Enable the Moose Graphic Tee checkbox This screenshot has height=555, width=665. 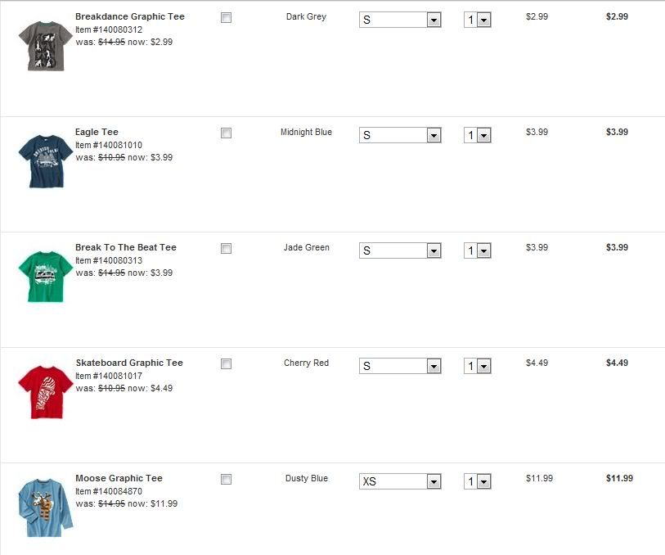227,479
